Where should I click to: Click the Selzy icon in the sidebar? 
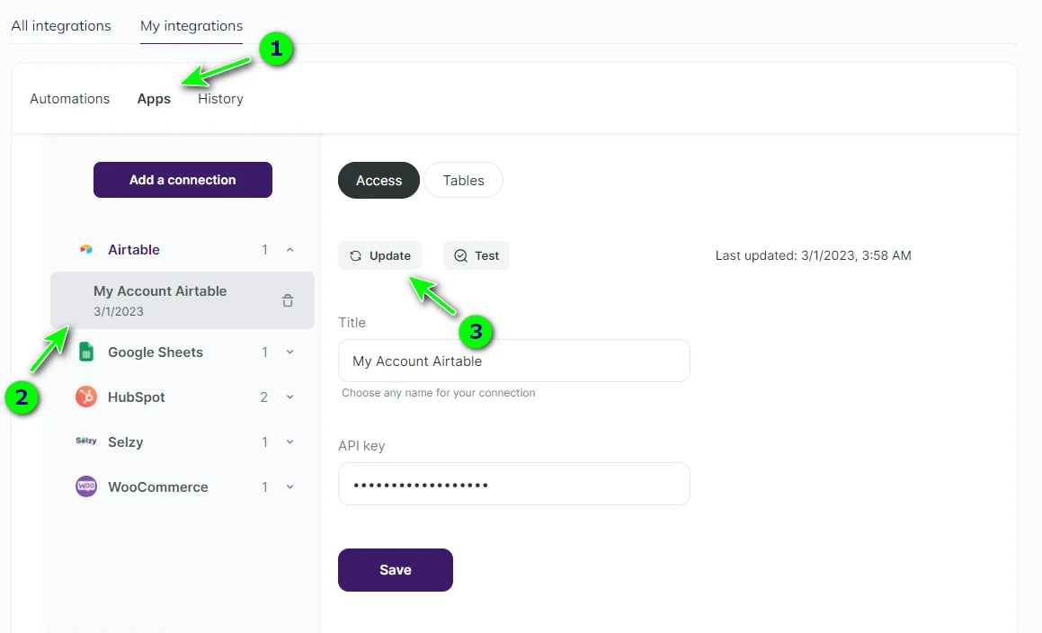click(85, 441)
